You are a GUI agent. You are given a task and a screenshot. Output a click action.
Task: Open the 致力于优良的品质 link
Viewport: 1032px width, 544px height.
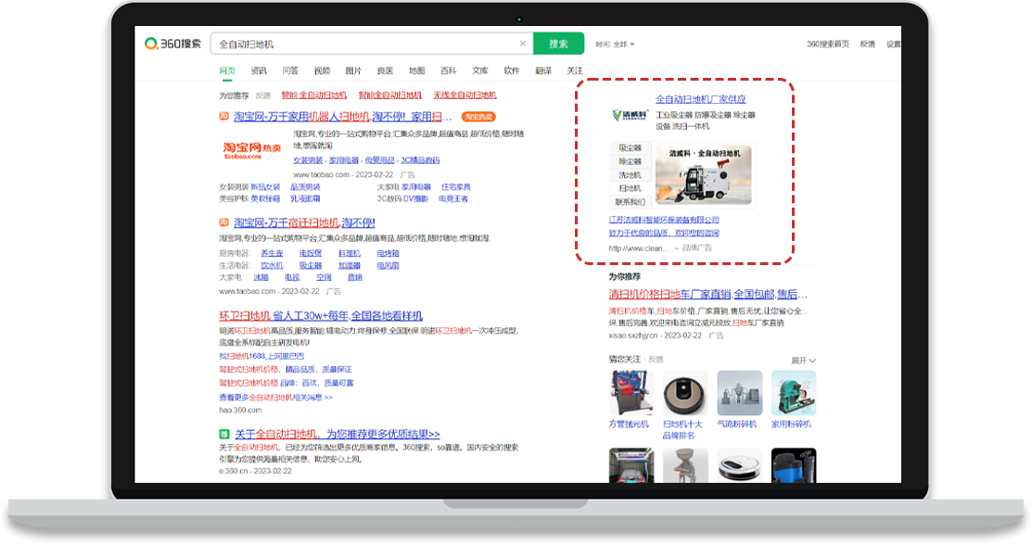[x=664, y=233]
